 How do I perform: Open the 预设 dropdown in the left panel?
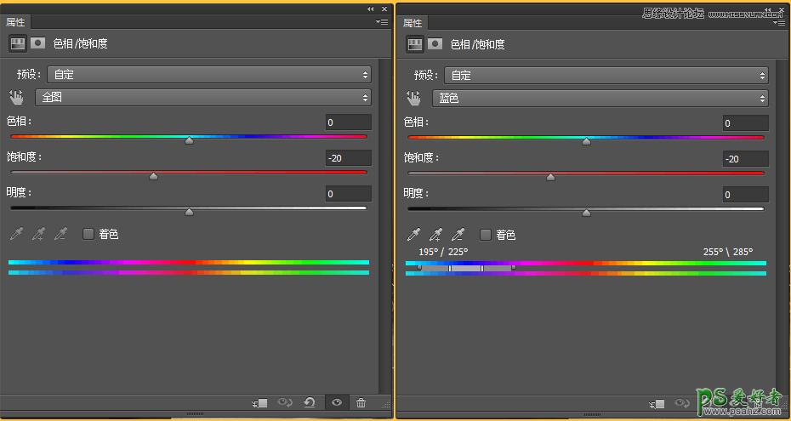(x=209, y=75)
